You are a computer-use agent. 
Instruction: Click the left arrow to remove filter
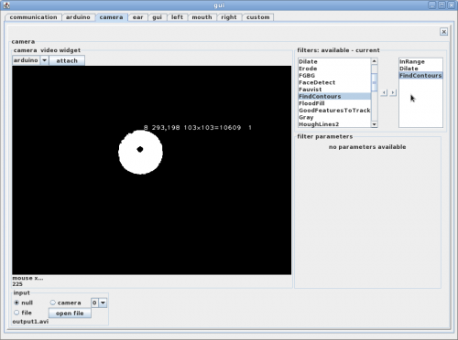tap(384, 92)
